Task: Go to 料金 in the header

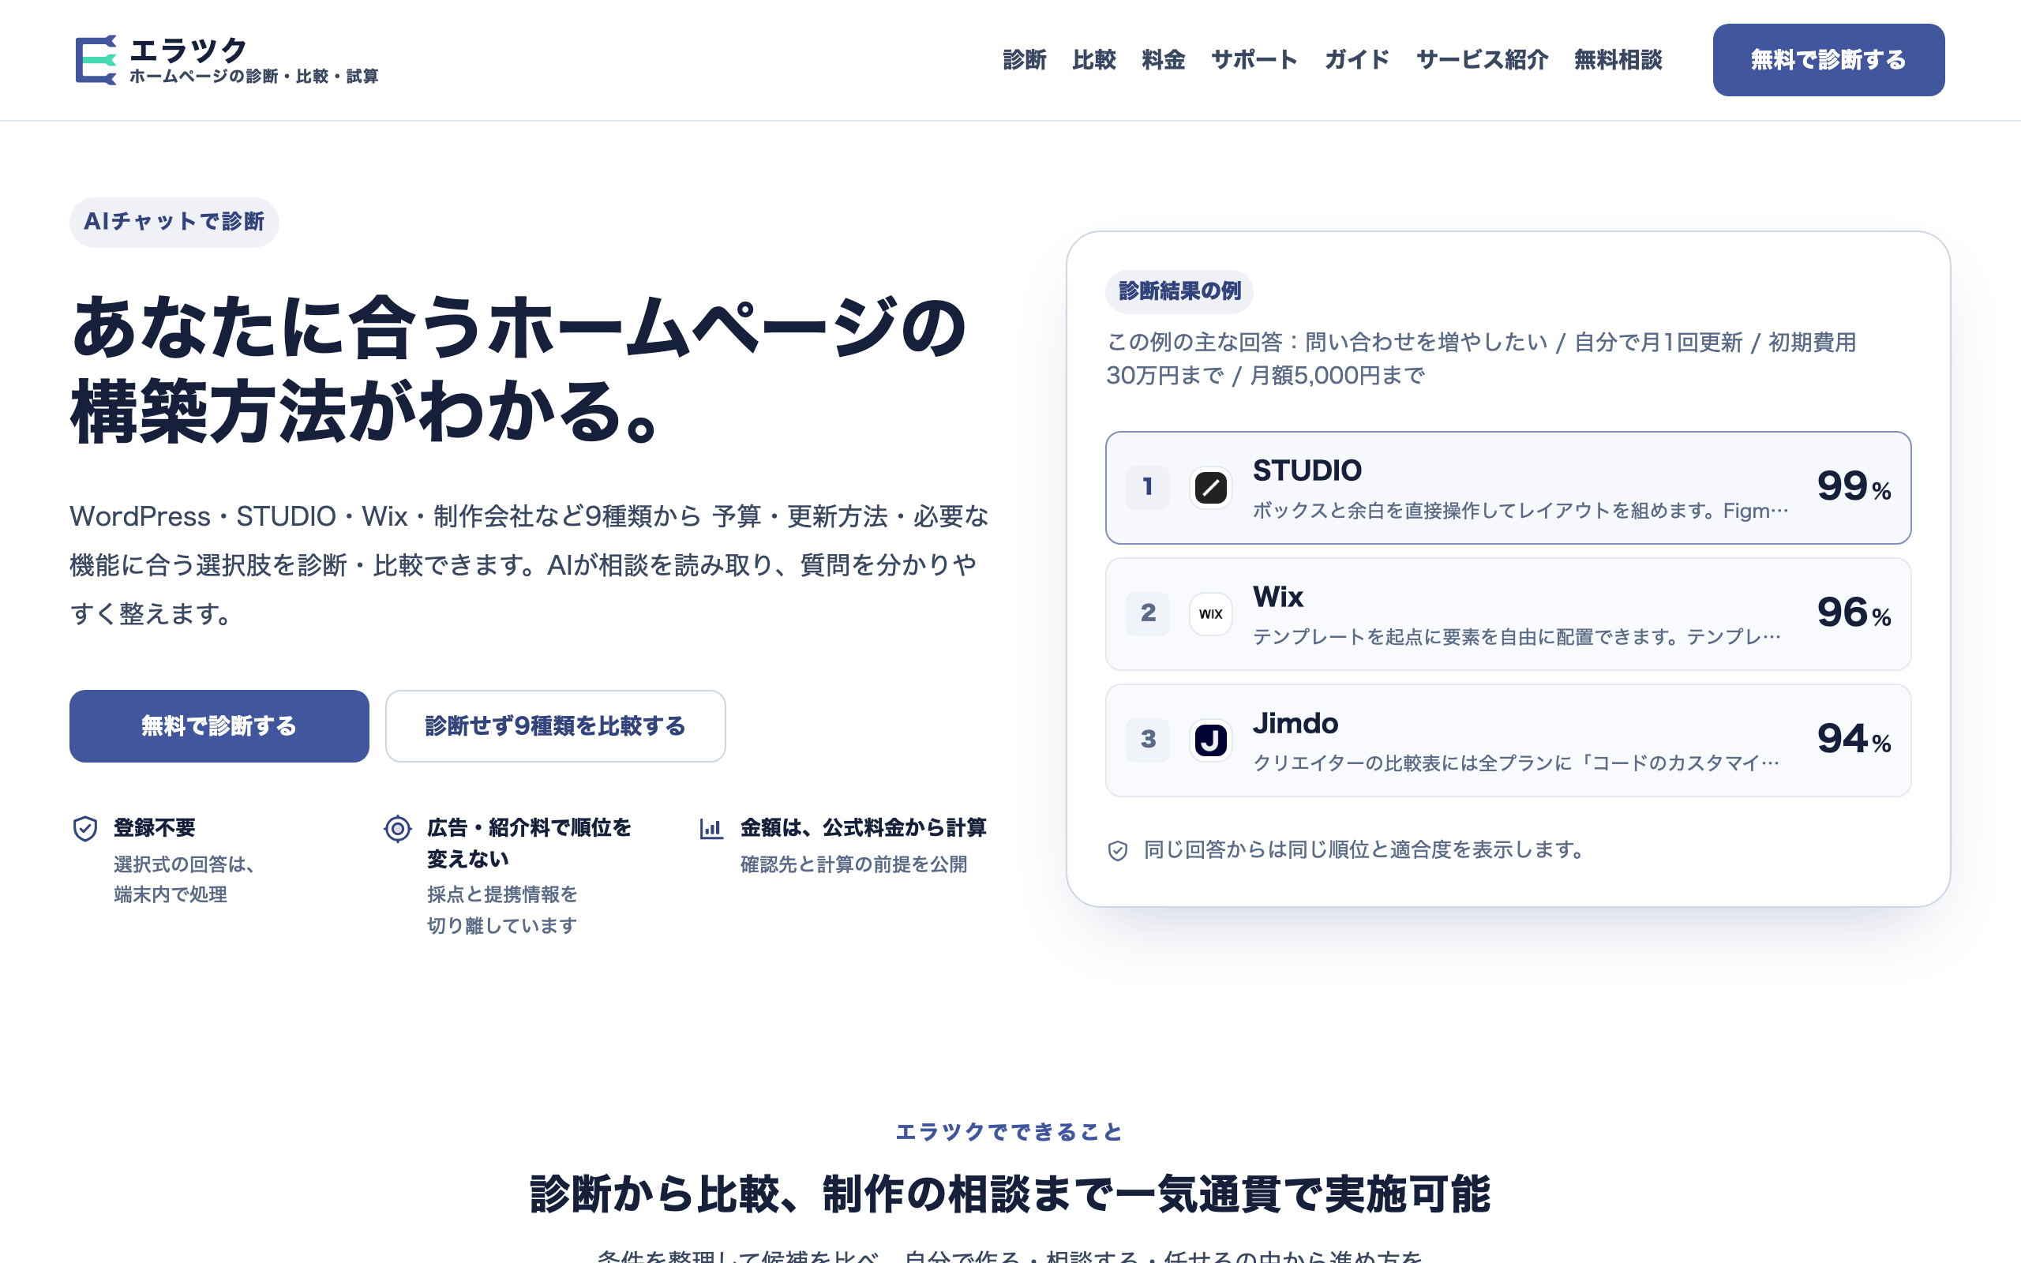Action: (1164, 60)
